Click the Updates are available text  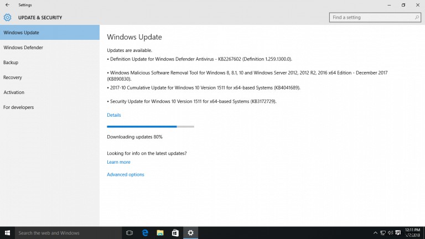(129, 50)
